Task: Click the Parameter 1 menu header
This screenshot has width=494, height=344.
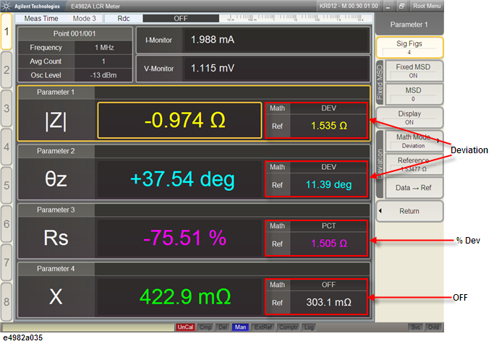Action: 409,25
